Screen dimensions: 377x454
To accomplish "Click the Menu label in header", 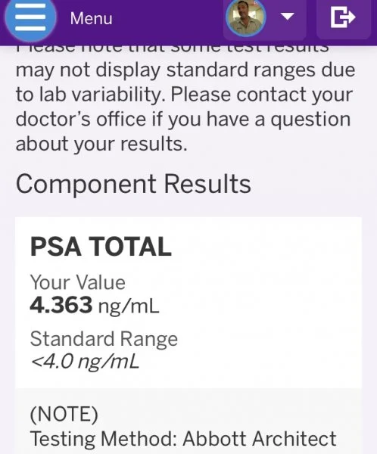I will 92,18.
